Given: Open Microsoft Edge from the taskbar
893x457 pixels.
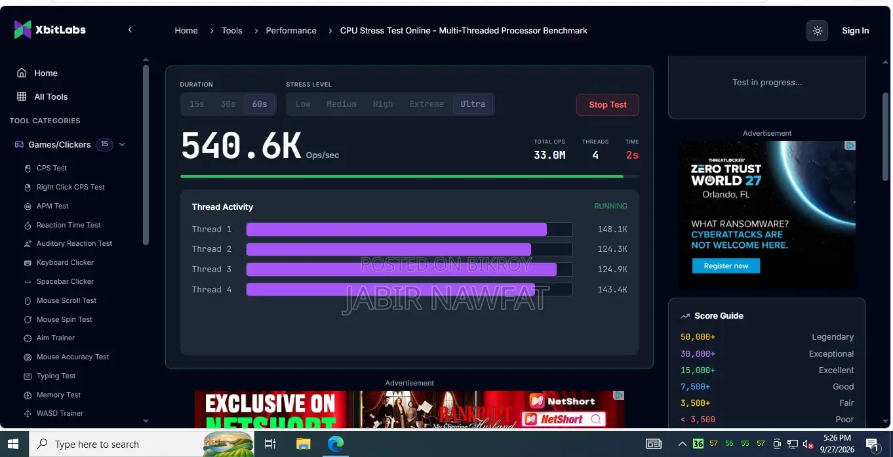Looking at the screenshot, I should [335, 444].
